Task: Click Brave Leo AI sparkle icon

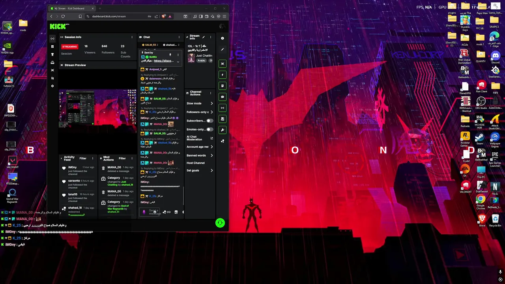Action: [x=213, y=16]
